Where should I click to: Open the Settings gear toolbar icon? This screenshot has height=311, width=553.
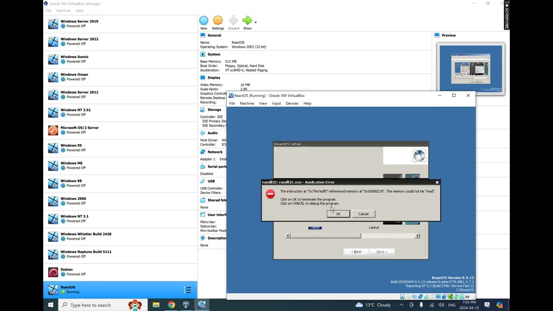click(x=218, y=20)
